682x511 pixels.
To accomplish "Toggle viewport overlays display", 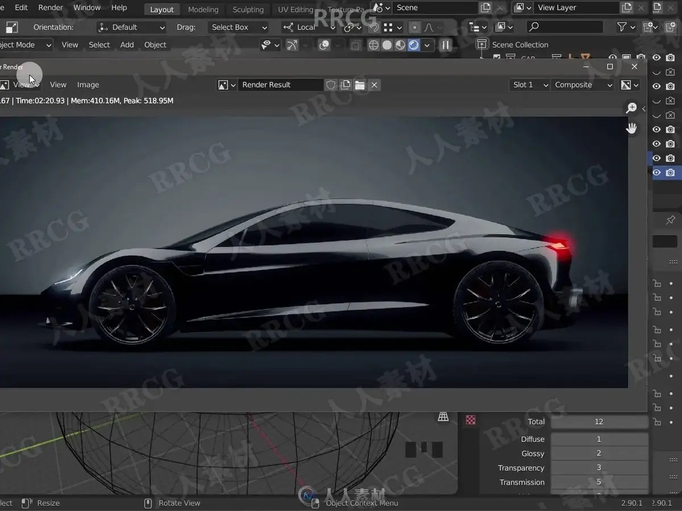I will click(325, 45).
